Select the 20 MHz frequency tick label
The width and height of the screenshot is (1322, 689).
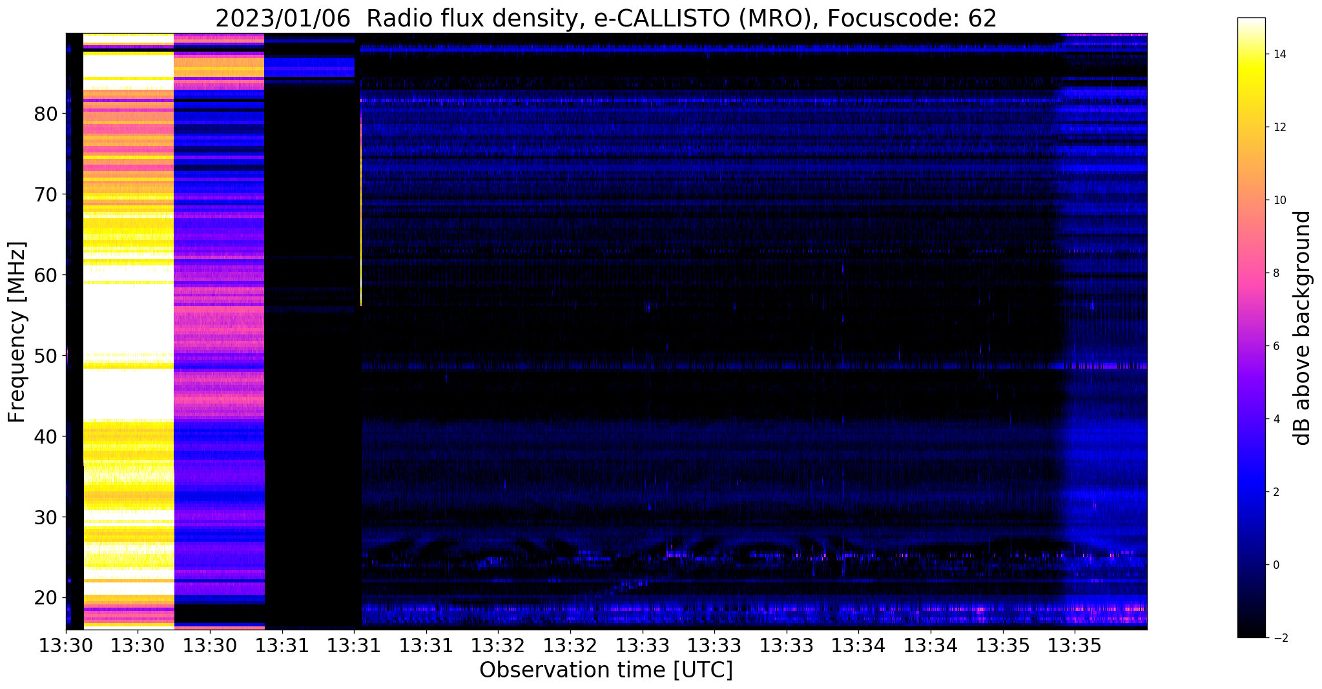click(x=46, y=598)
